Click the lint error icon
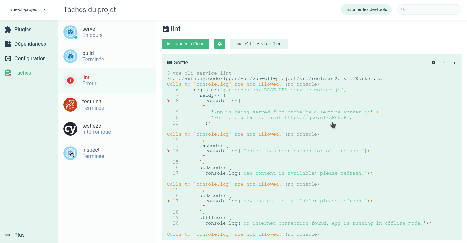467x243 pixels. 70,80
